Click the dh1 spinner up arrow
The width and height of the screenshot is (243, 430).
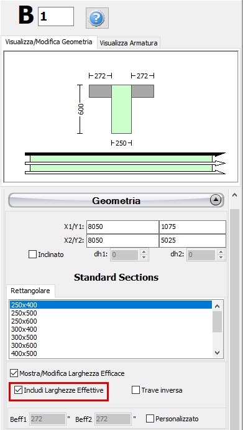click(x=144, y=252)
